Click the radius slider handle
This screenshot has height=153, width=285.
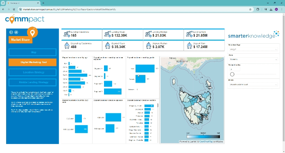coord(232,74)
